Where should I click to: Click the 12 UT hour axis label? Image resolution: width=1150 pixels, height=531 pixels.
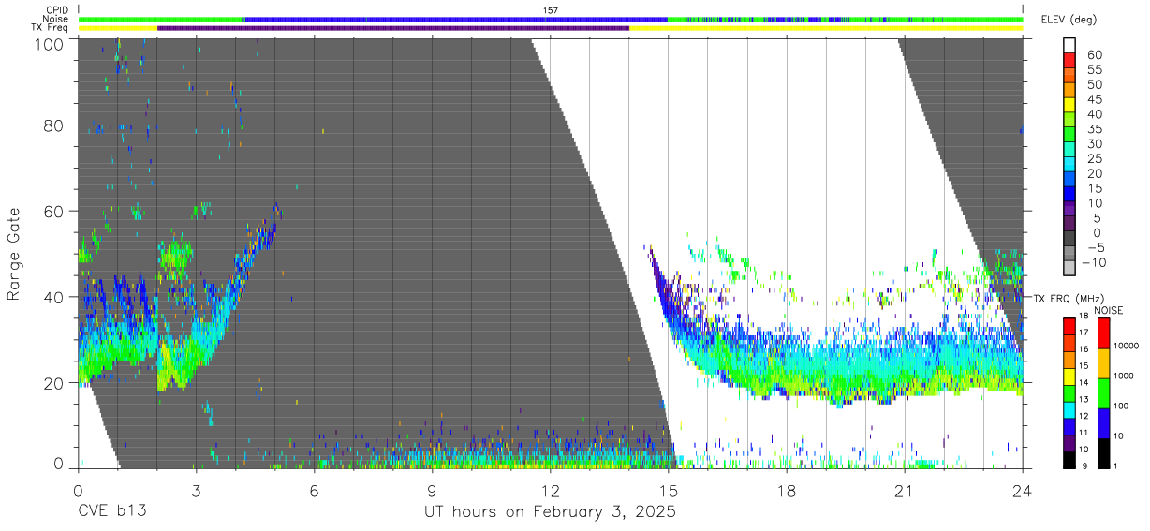click(549, 491)
